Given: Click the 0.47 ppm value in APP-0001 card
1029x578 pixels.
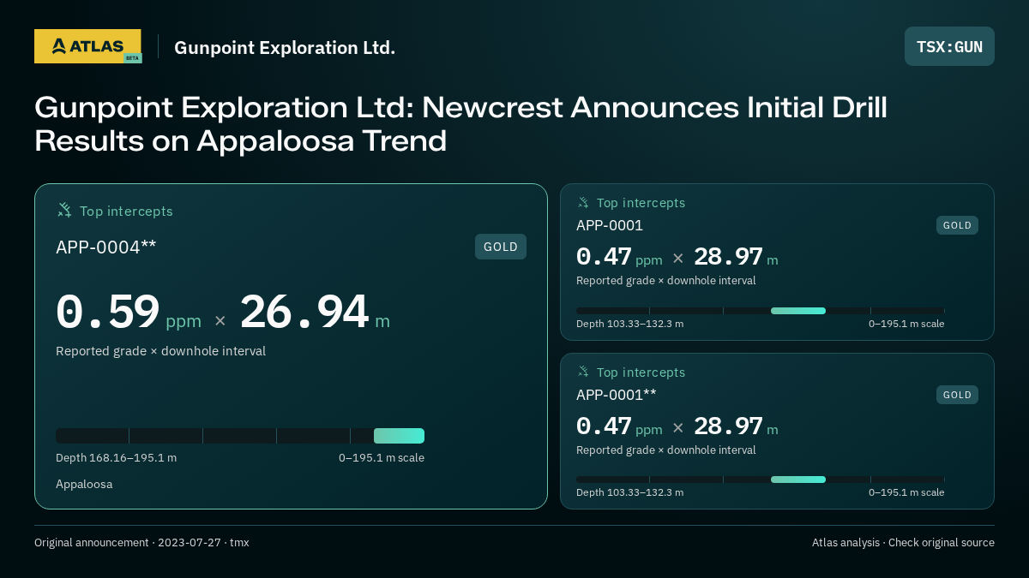Looking at the screenshot, I should pos(619,257).
